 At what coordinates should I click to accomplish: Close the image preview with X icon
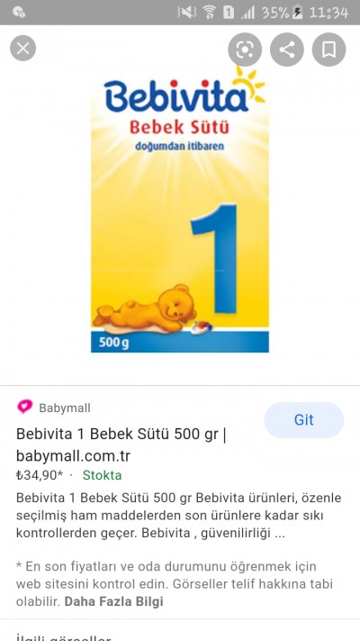coord(22,49)
